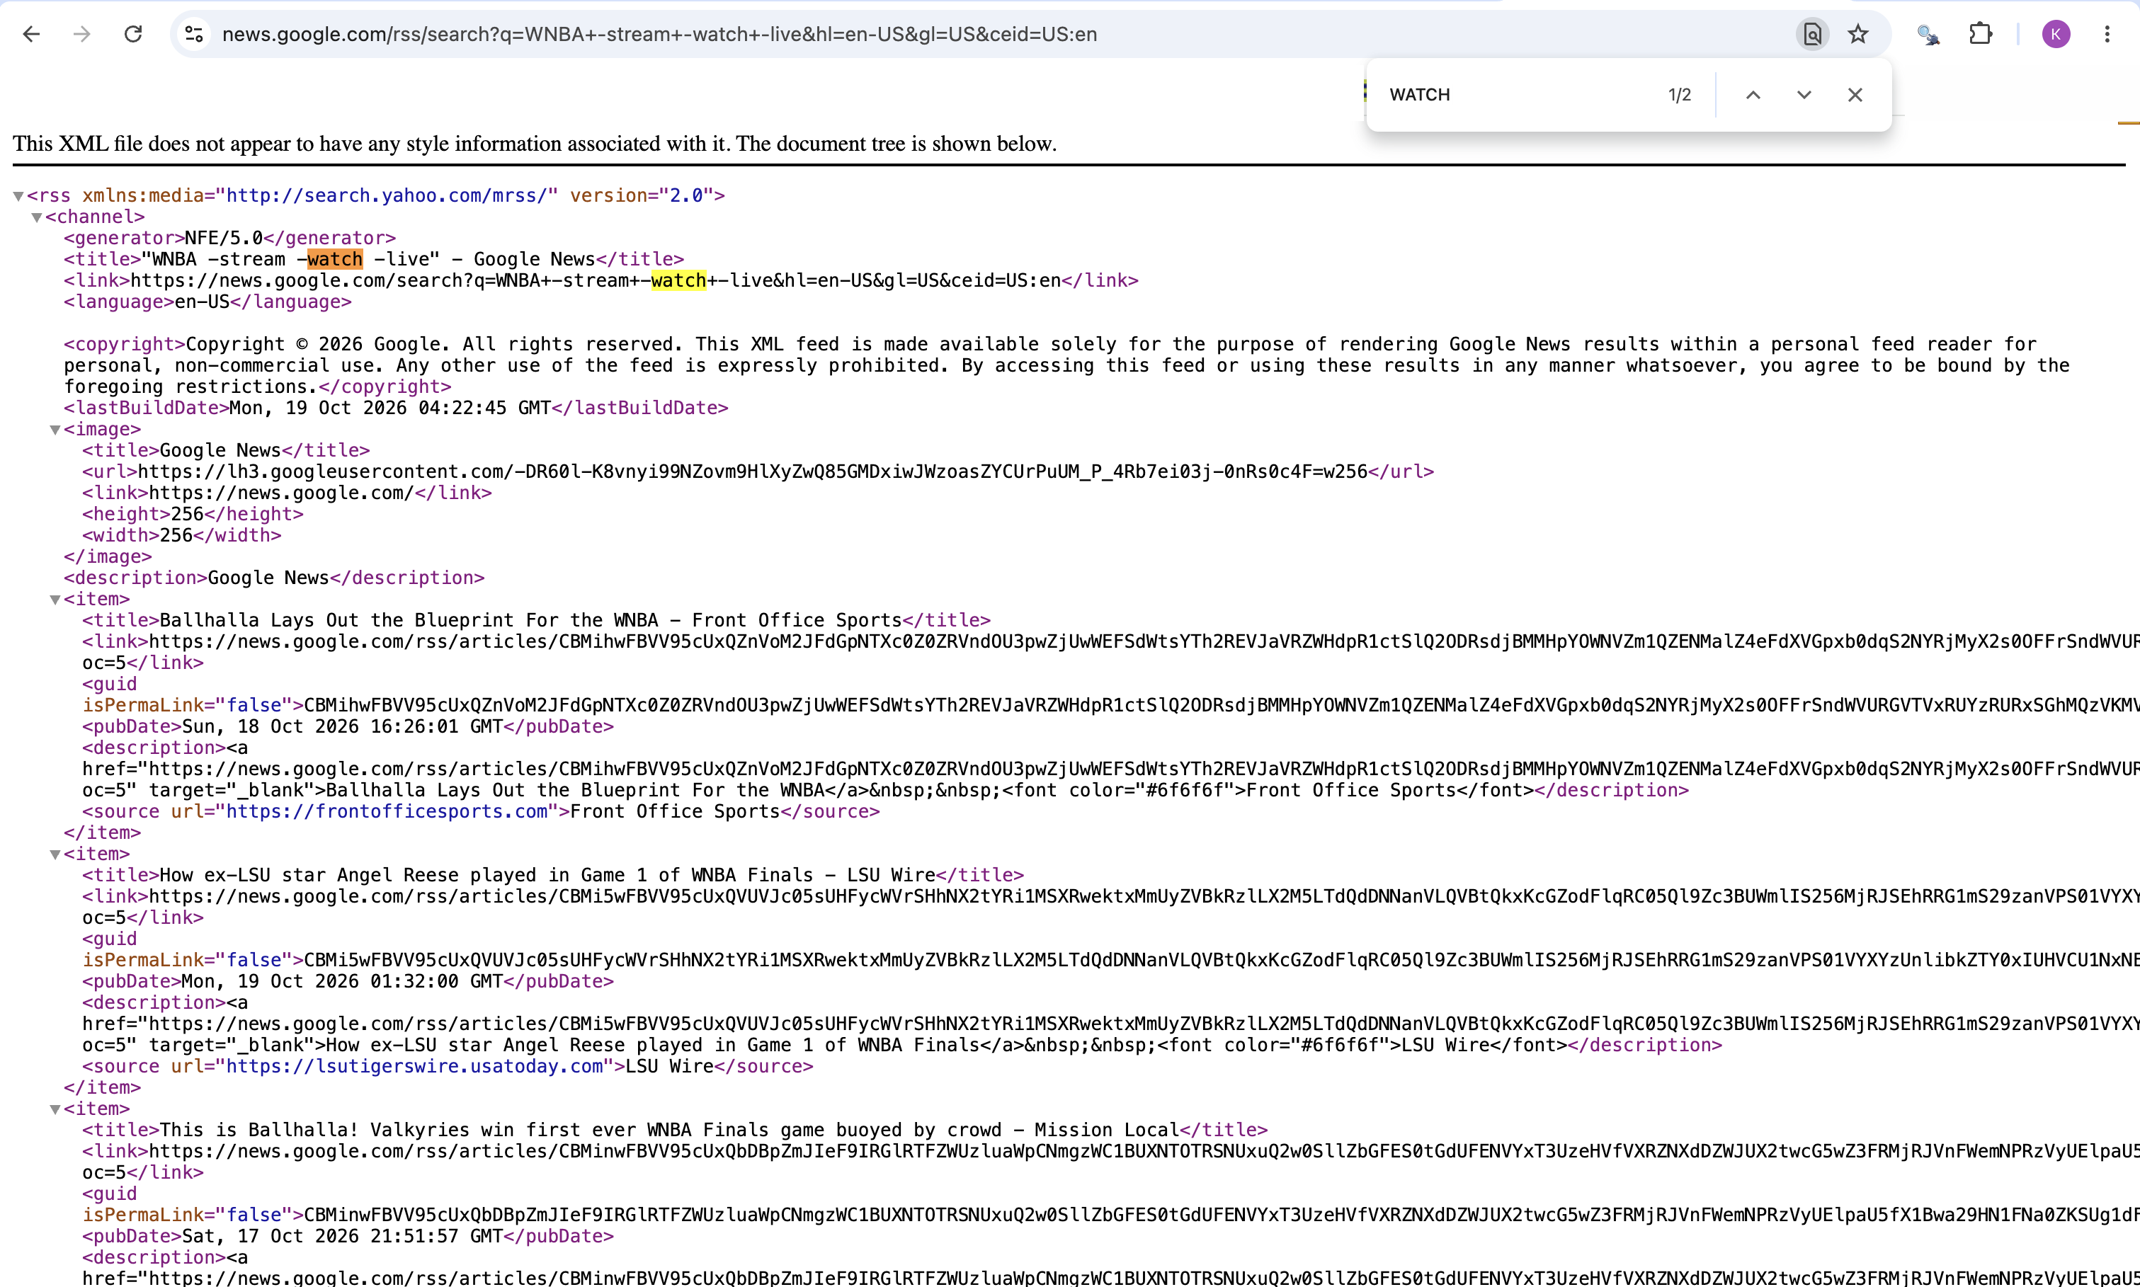Click the height value 256

click(186, 514)
